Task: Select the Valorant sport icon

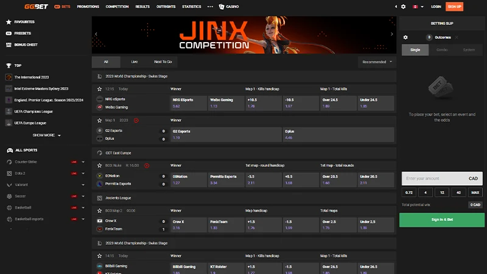Action: click(x=9, y=185)
